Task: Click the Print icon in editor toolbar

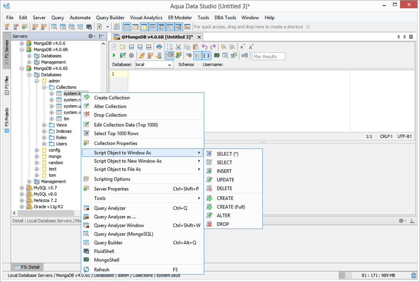Action: [159, 47]
